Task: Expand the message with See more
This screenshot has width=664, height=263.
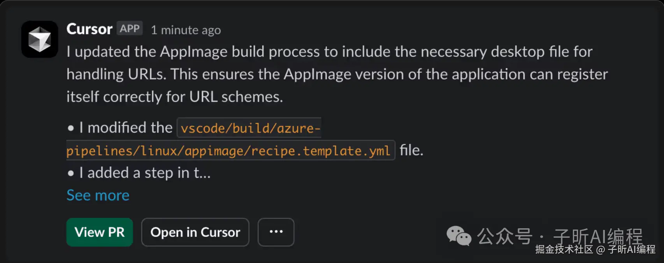Action: click(98, 195)
